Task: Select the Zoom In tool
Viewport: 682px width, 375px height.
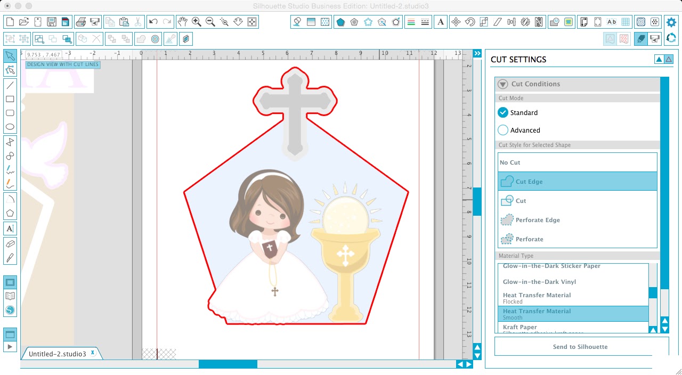Action: (x=197, y=22)
